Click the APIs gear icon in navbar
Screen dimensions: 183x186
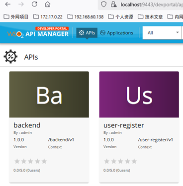point(82,33)
